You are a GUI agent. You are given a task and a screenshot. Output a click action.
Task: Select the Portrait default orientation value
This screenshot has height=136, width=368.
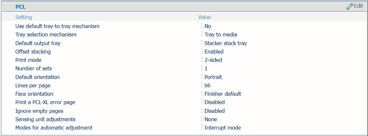(x=213, y=77)
